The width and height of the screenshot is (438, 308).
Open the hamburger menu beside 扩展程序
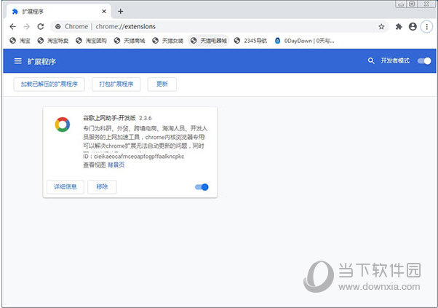point(18,61)
